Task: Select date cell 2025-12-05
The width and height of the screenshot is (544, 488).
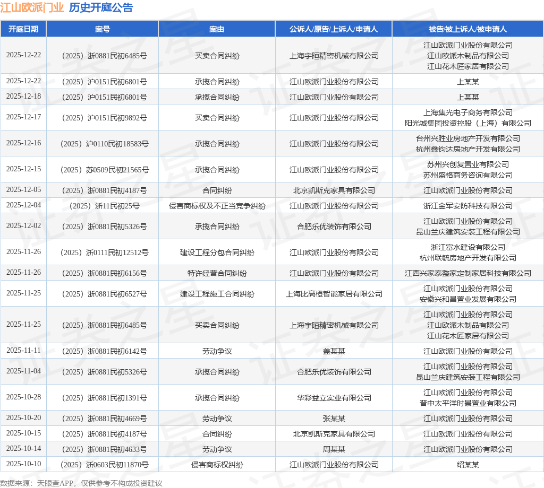Action: coord(23,190)
